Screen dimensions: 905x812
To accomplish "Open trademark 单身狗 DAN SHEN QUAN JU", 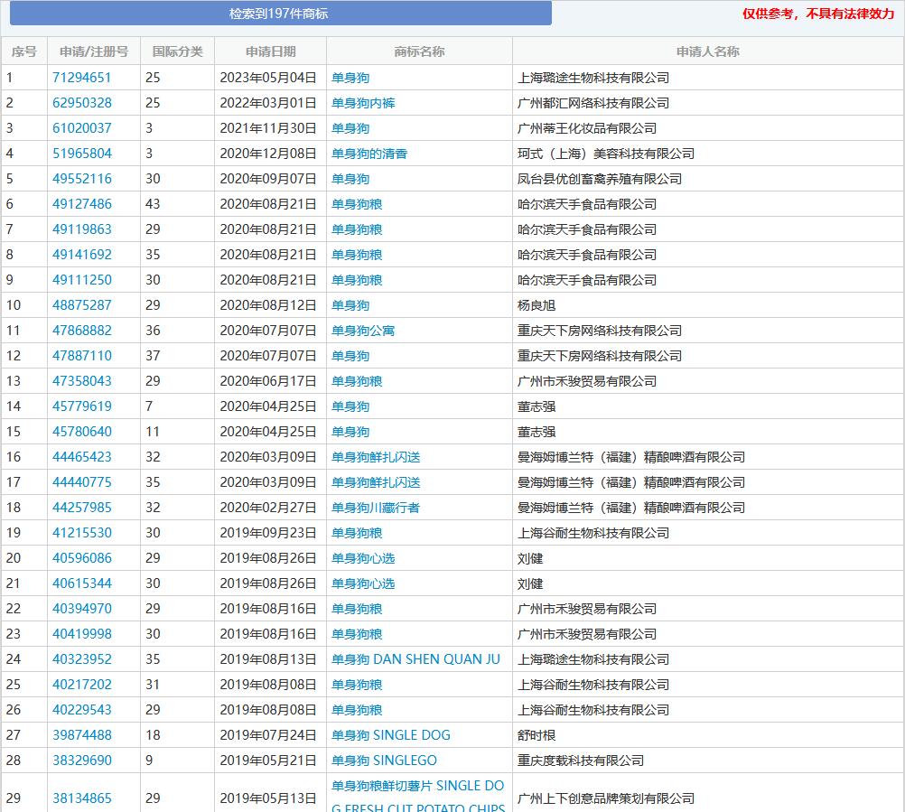I will click(415, 659).
